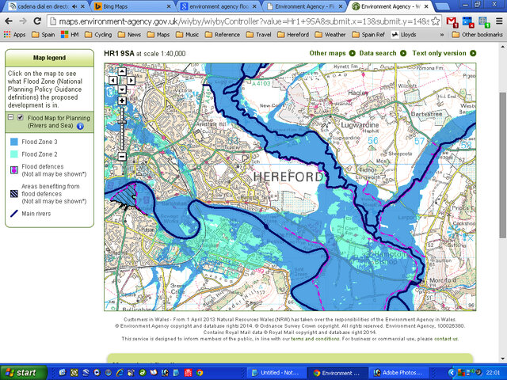The width and height of the screenshot is (507, 380).
Task: Click the browser address bar
Action: 238,21
